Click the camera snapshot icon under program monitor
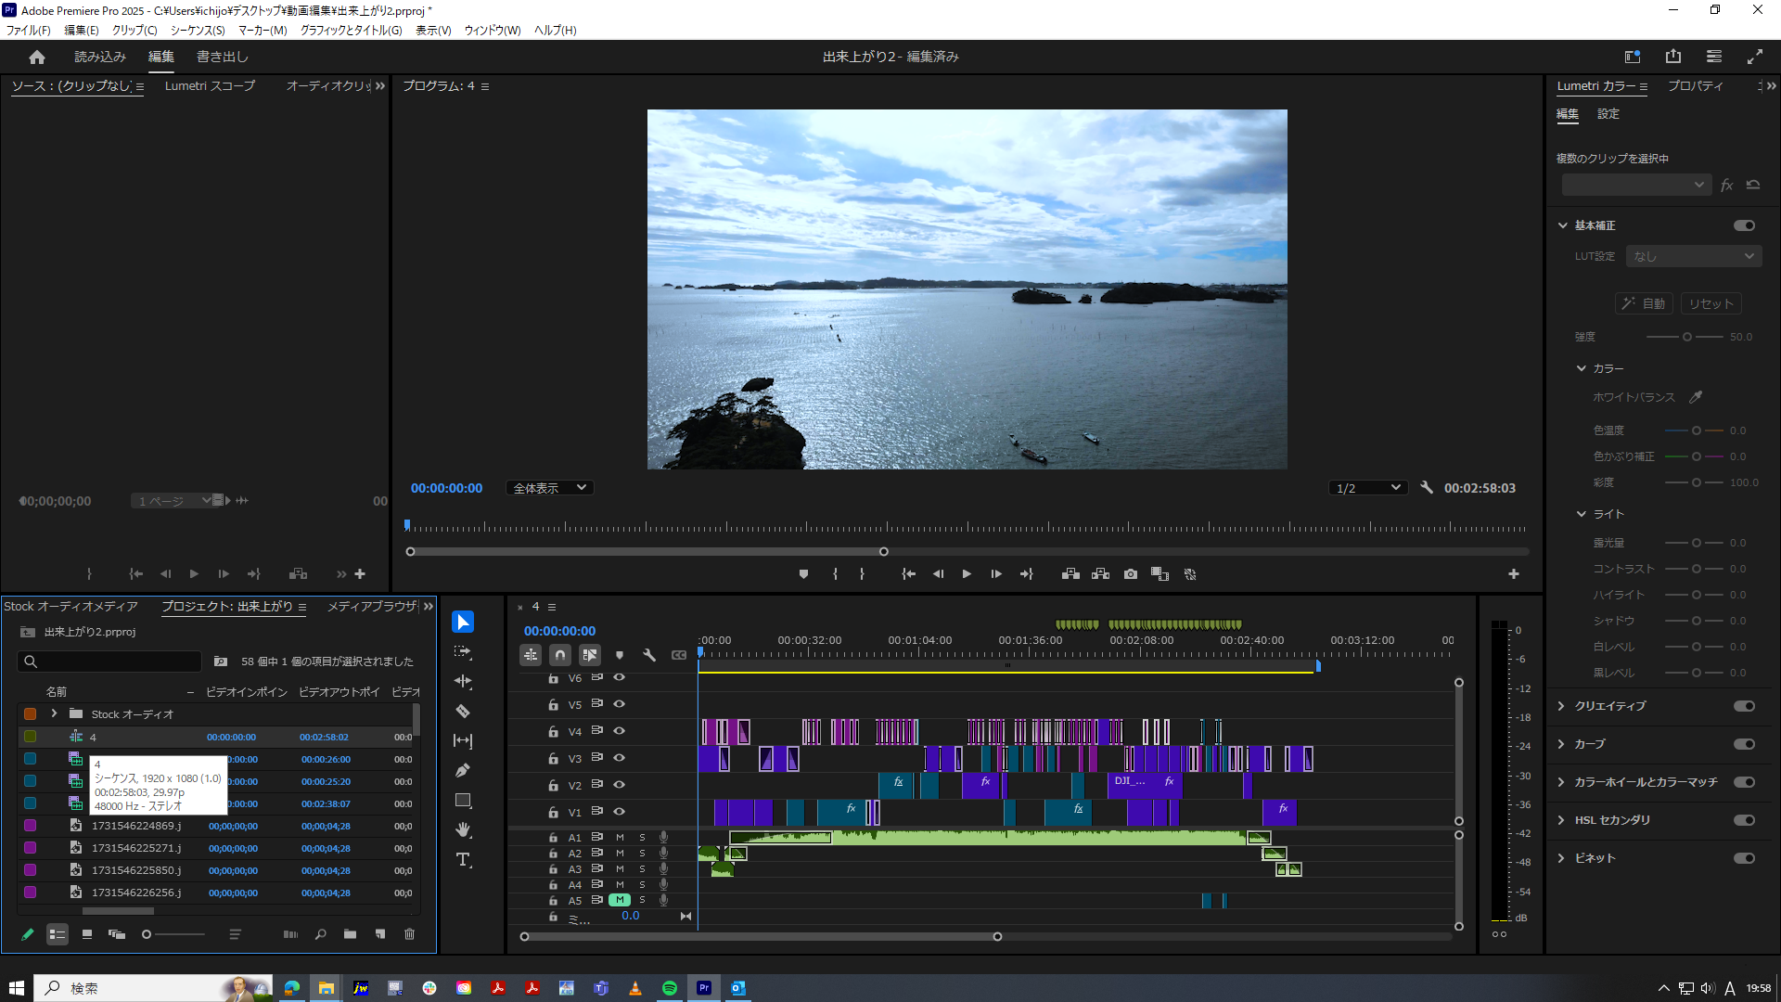Image resolution: width=1781 pixels, height=1002 pixels. click(1131, 574)
